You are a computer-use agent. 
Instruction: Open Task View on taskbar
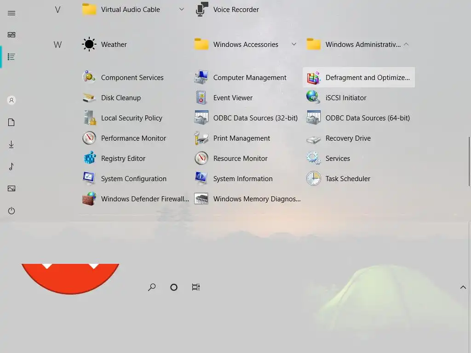[x=196, y=287]
